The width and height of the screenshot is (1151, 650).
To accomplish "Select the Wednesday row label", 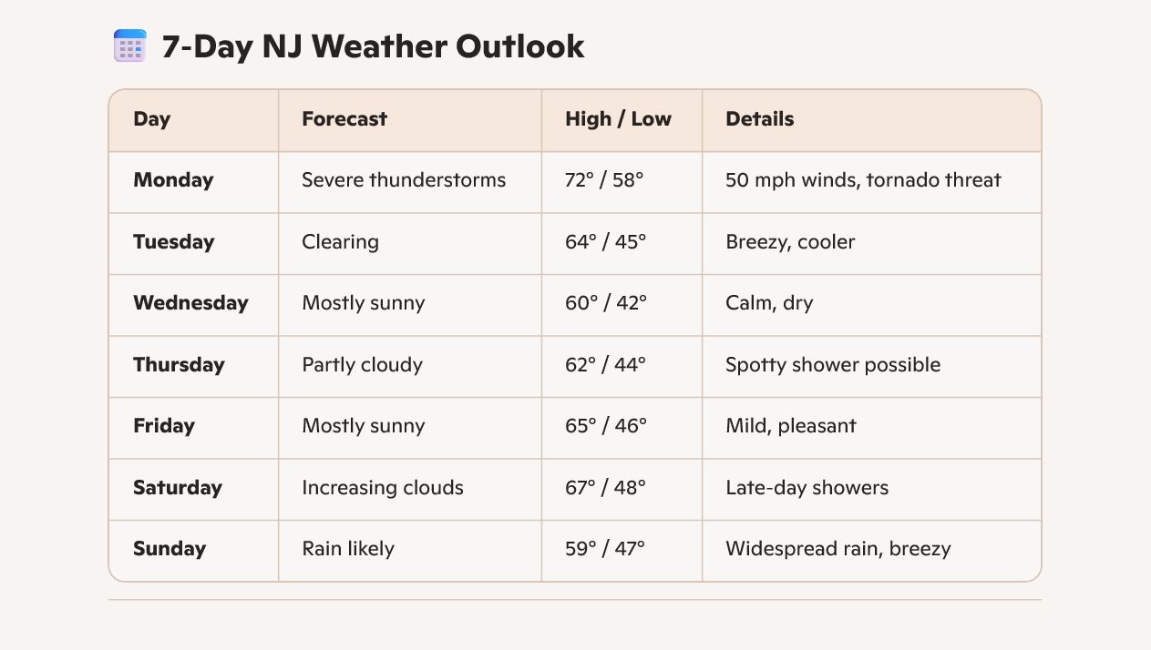I will click(190, 303).
